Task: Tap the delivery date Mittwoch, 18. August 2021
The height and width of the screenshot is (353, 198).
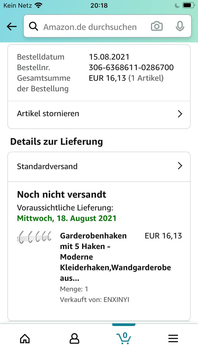Action: pos(67,218)
